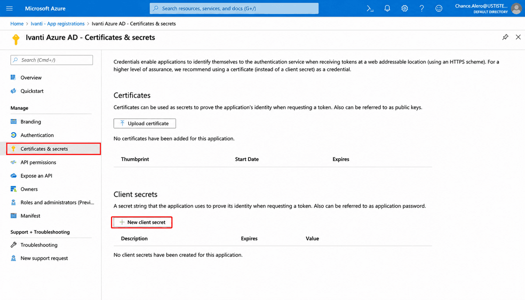Click the Expose an API cloud icon
Screen dimensions: 525x300
13,176
